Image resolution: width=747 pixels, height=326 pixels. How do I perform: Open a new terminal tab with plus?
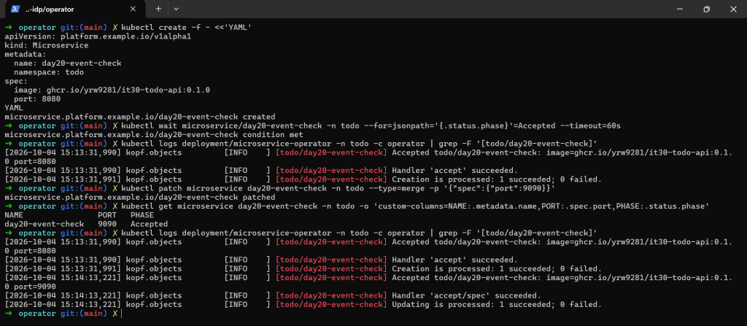pos(158,9)
